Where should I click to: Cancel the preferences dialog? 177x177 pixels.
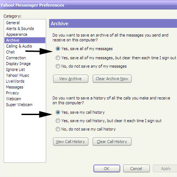coord(136,169)
